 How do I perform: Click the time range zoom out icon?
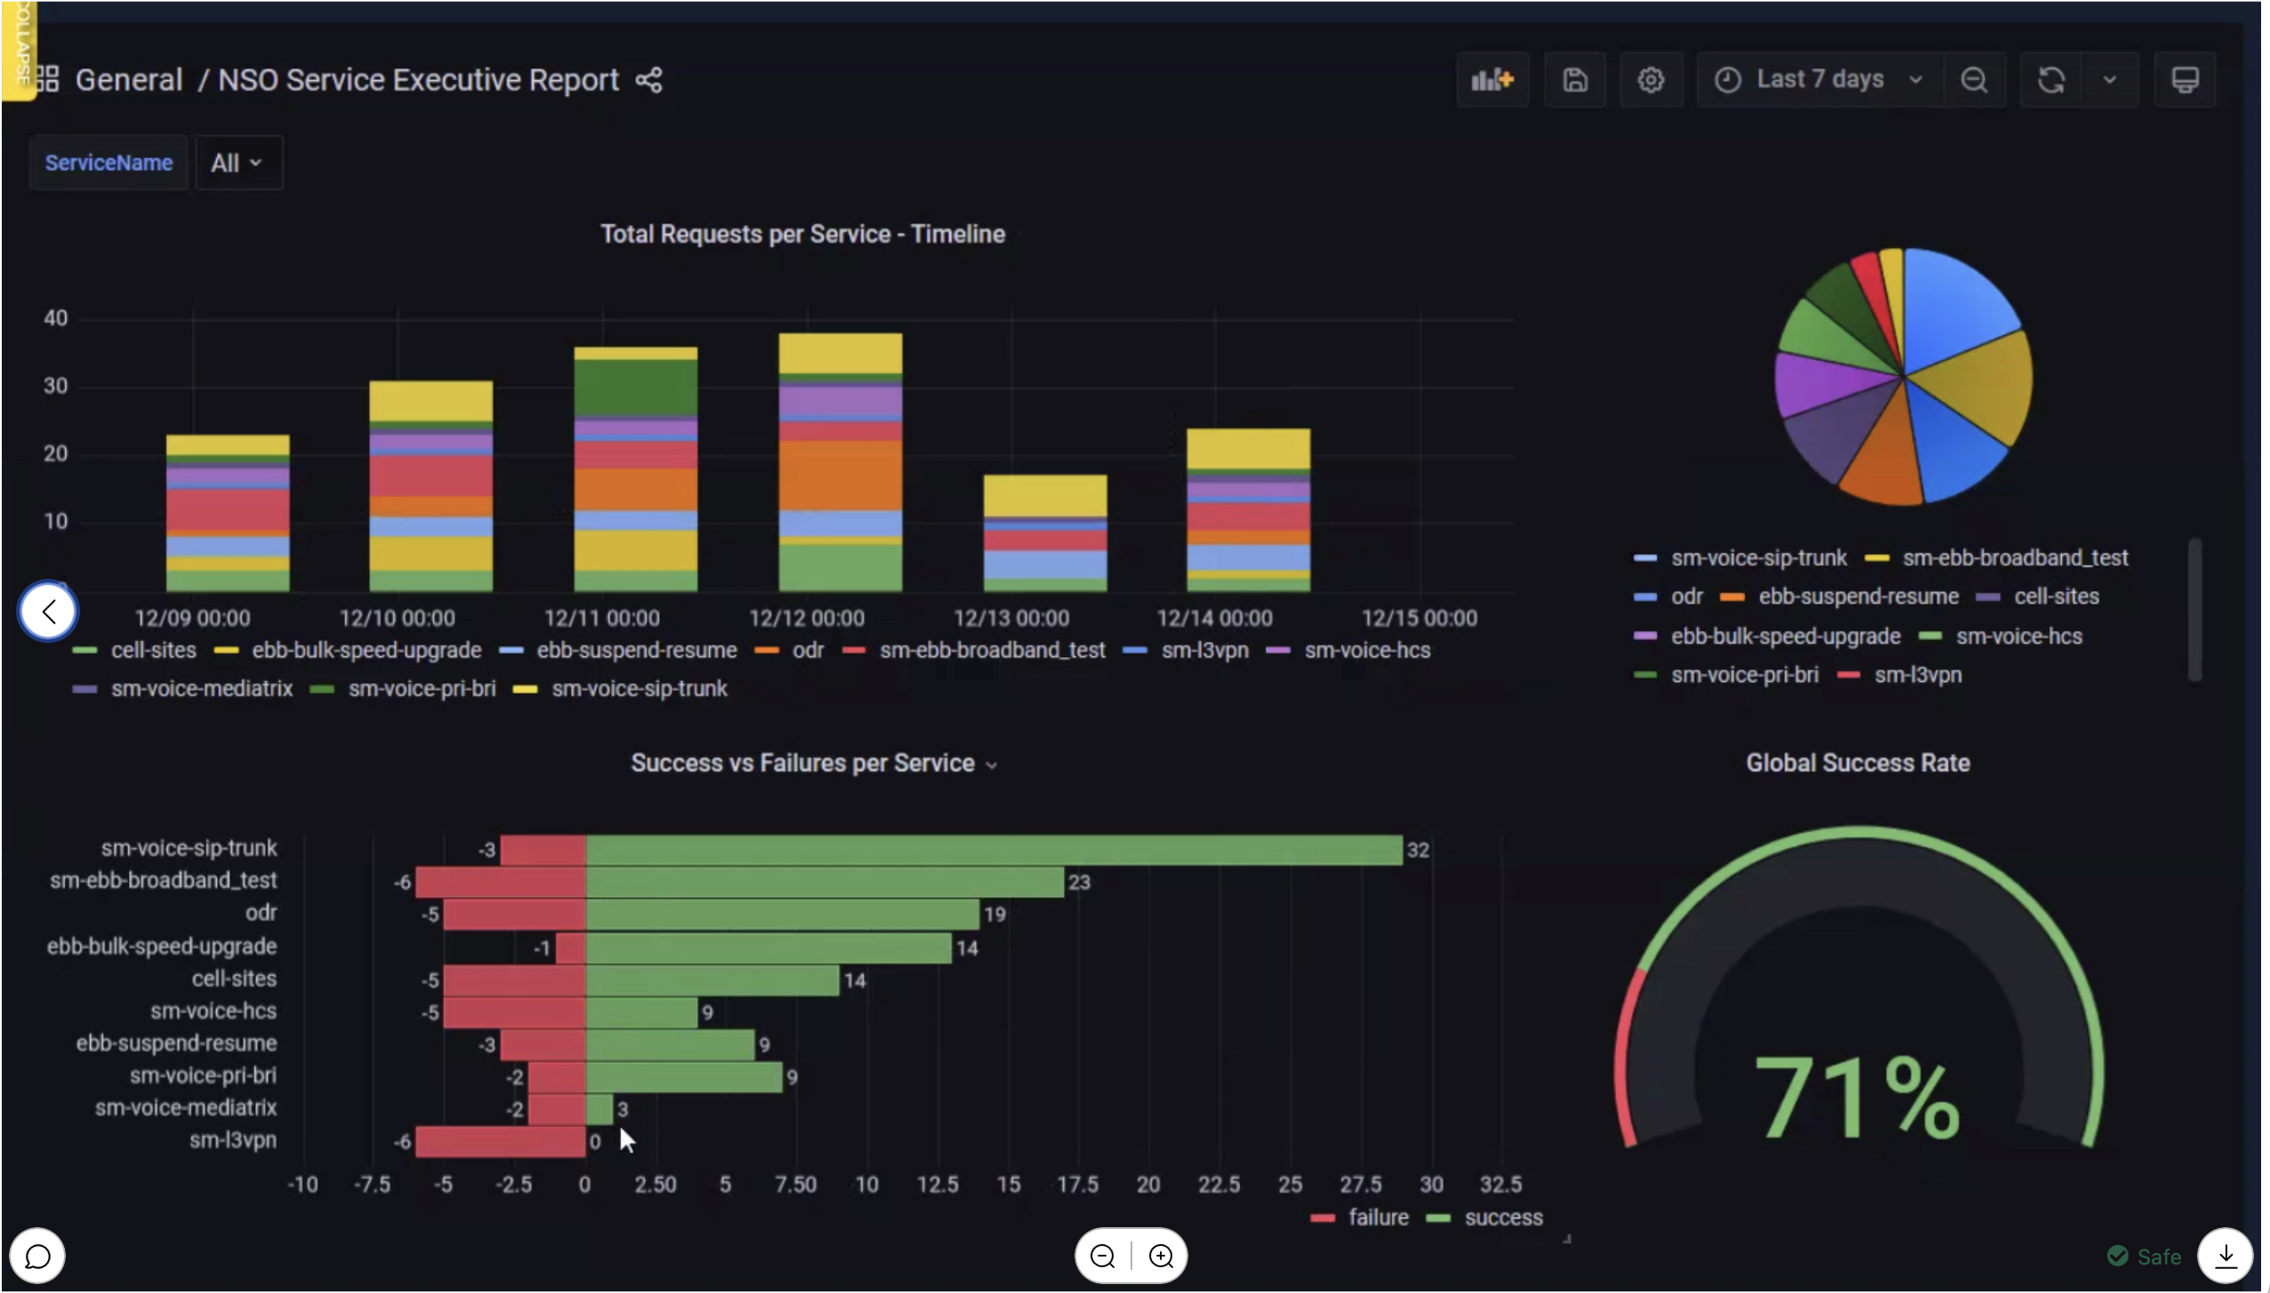(1973, 80)
